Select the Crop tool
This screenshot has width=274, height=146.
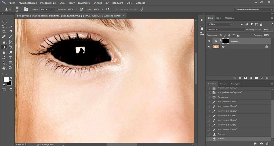(x=4, y=31)
